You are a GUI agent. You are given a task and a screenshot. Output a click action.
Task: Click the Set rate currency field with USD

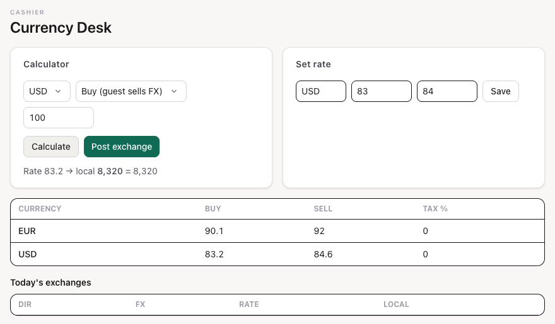(321, 91)
